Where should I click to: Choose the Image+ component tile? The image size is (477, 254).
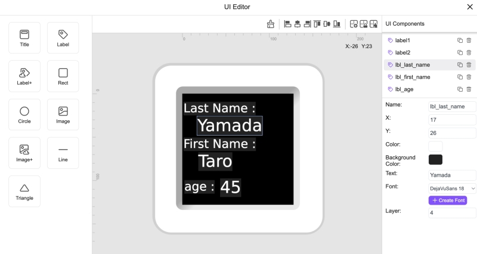click(24, 153)
